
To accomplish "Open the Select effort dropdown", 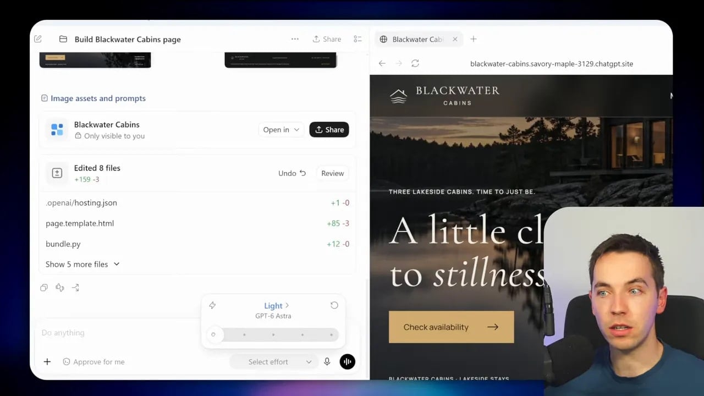I will tap(273, 361).
